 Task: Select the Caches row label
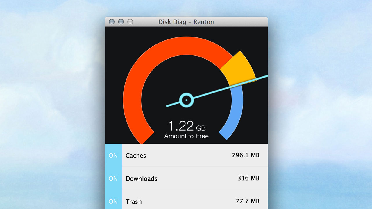click(136, 156)
